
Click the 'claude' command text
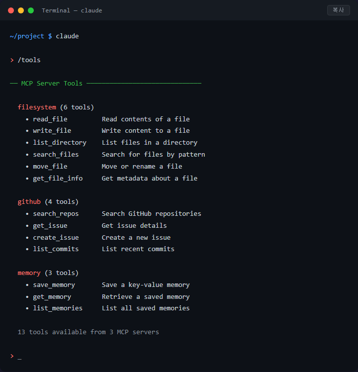pyautogui.click(x=68, y=36)
